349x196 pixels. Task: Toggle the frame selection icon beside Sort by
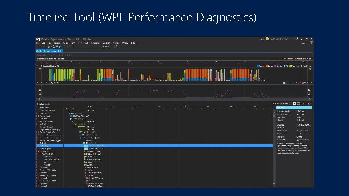(294, 103)
